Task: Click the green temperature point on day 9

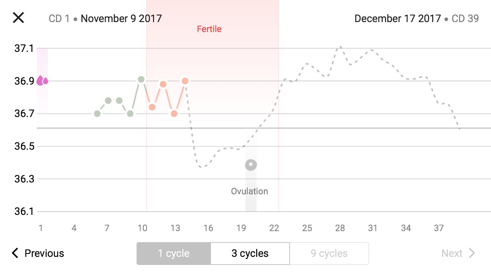Action: point(130,114)
